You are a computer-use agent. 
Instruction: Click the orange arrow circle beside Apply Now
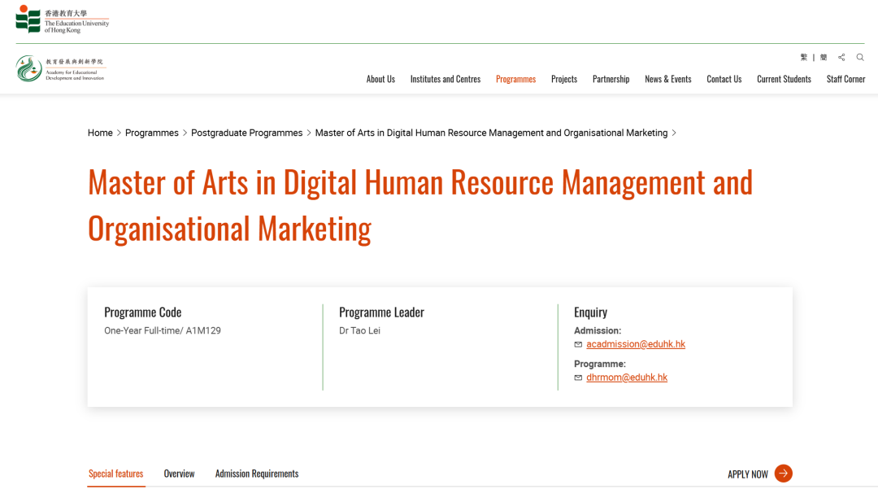(783, 474)
